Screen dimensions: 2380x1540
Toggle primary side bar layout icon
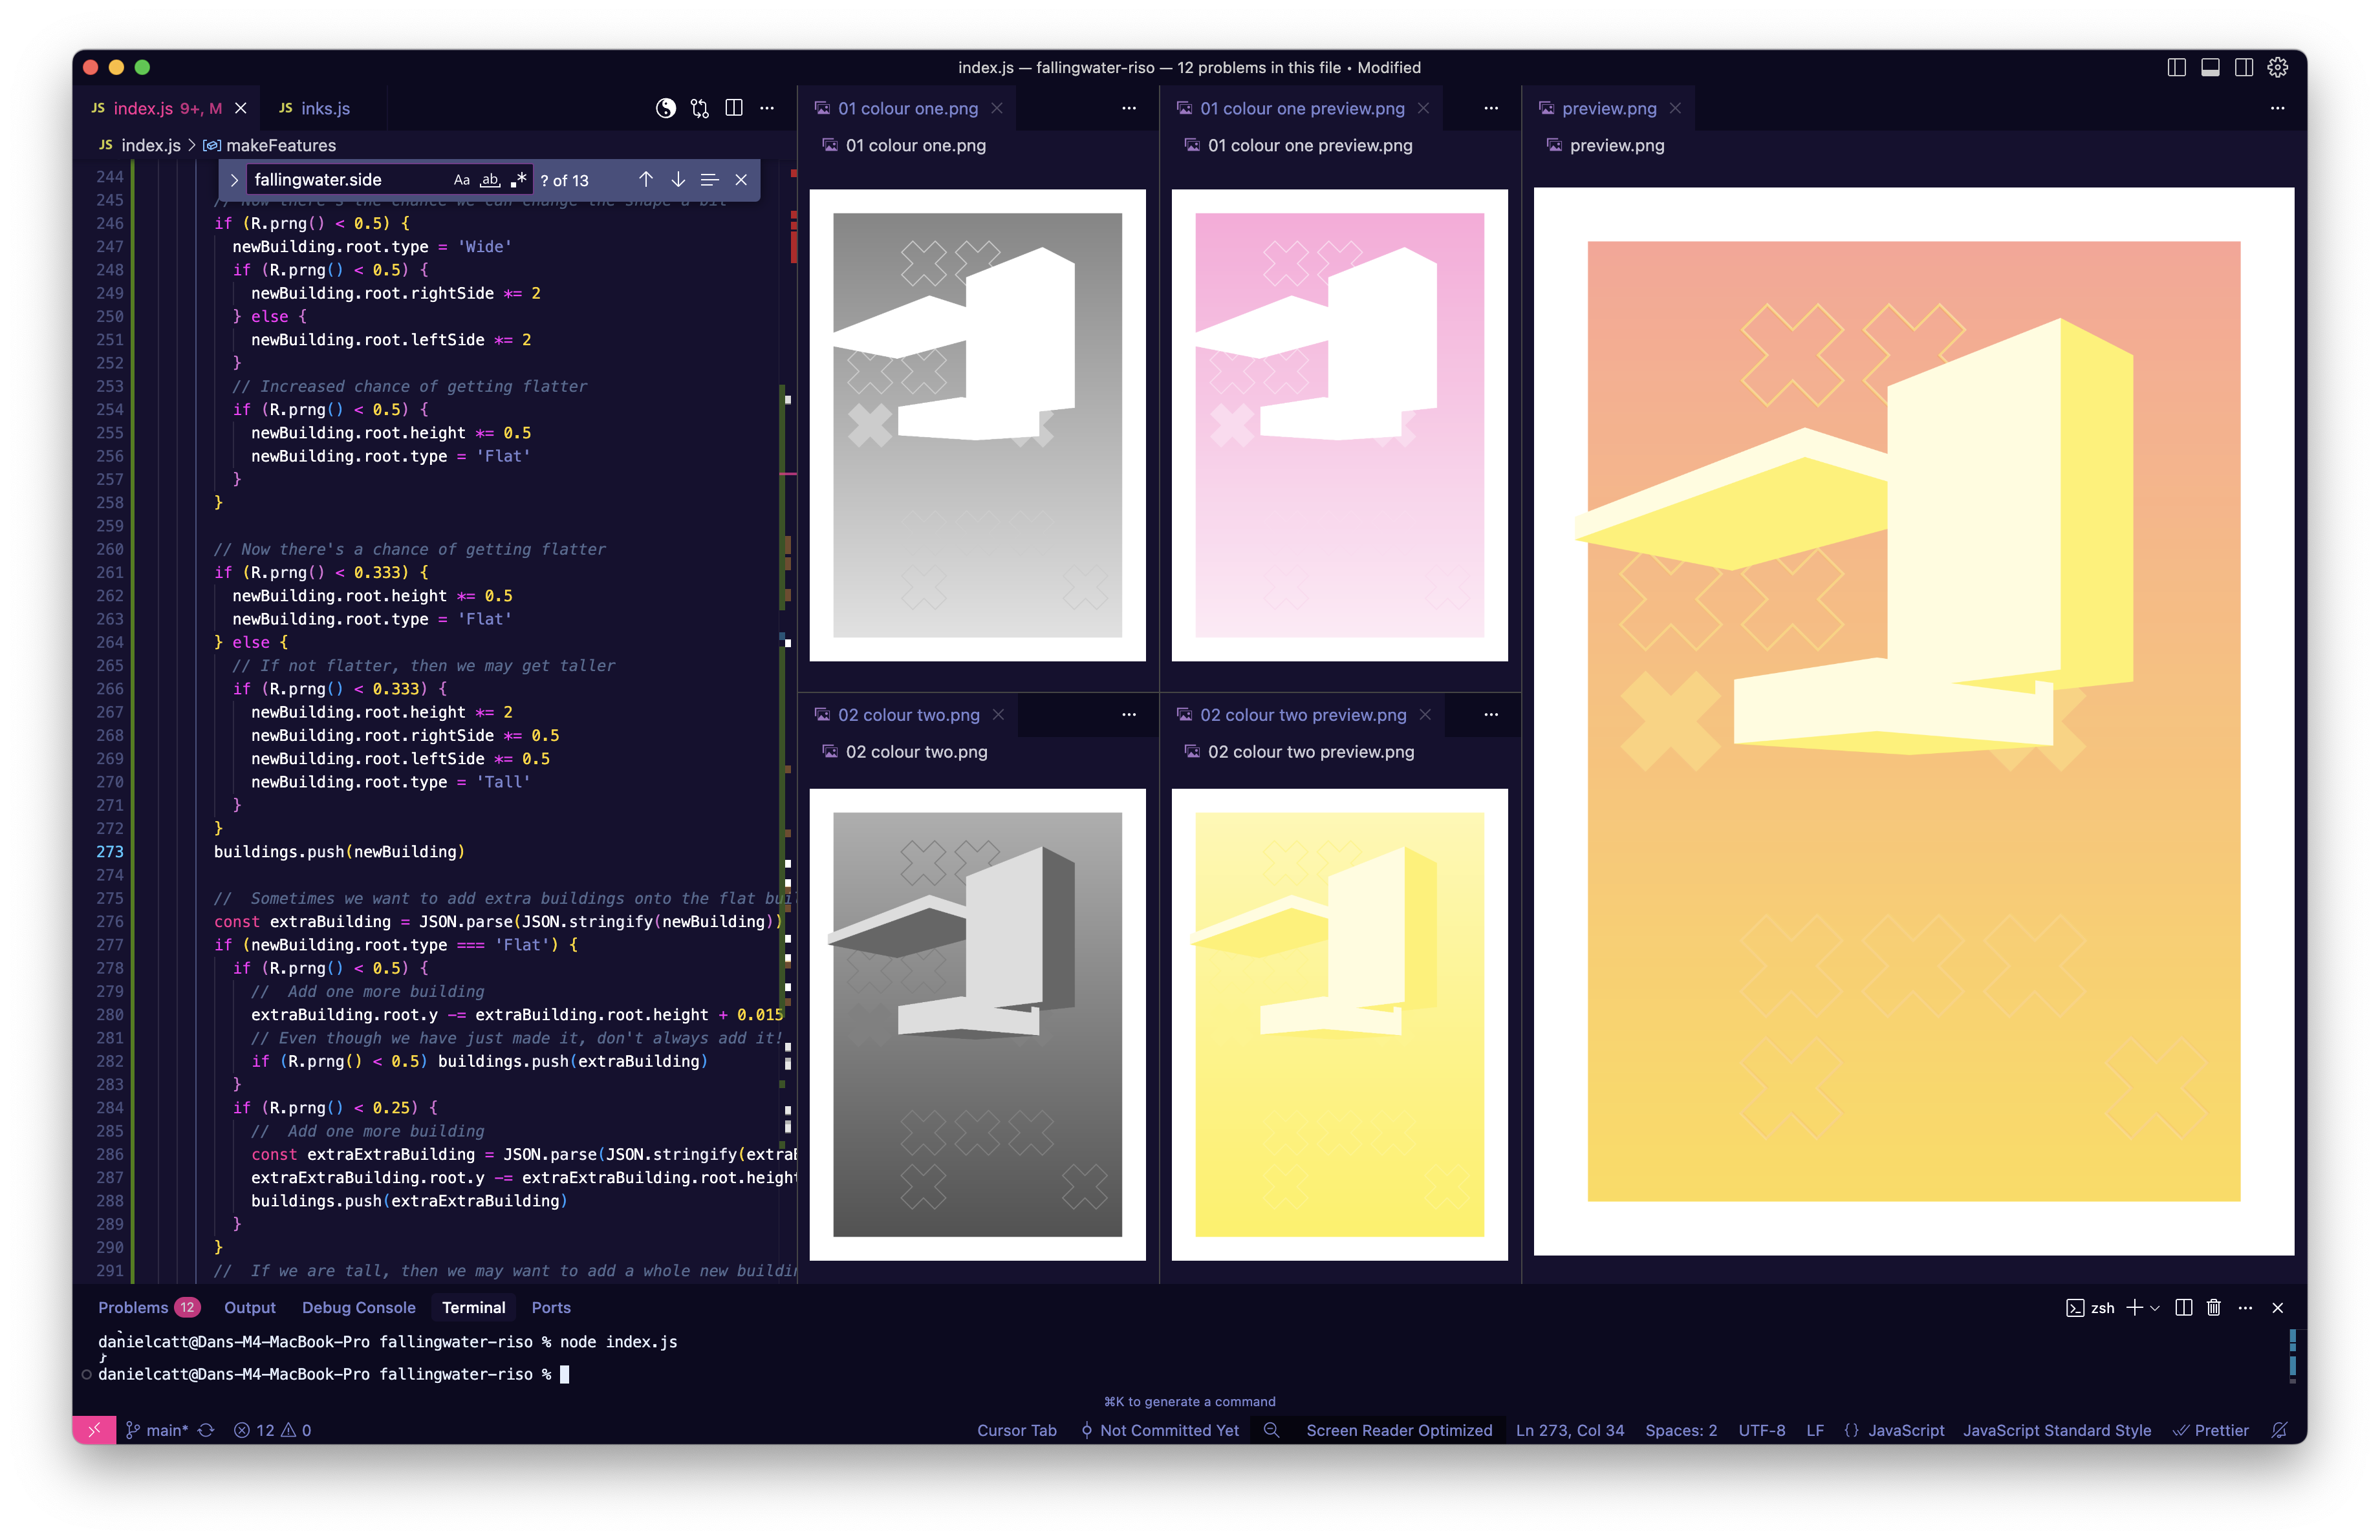2176,67
